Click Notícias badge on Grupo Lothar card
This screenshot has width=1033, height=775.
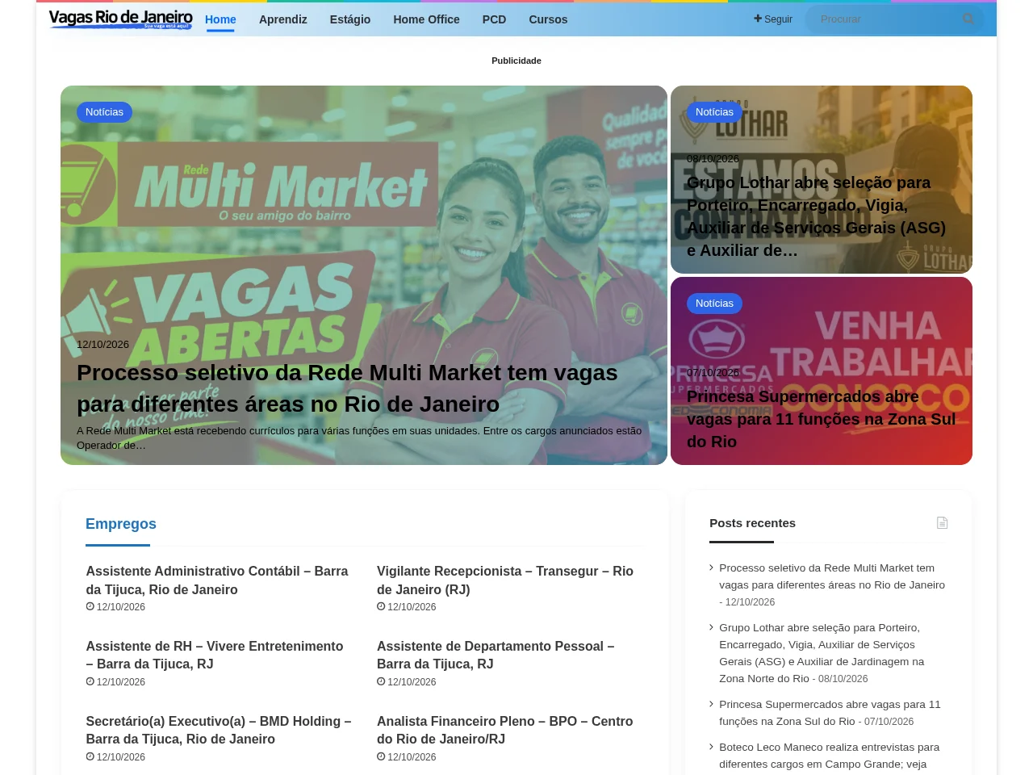(x=714, y=112)
